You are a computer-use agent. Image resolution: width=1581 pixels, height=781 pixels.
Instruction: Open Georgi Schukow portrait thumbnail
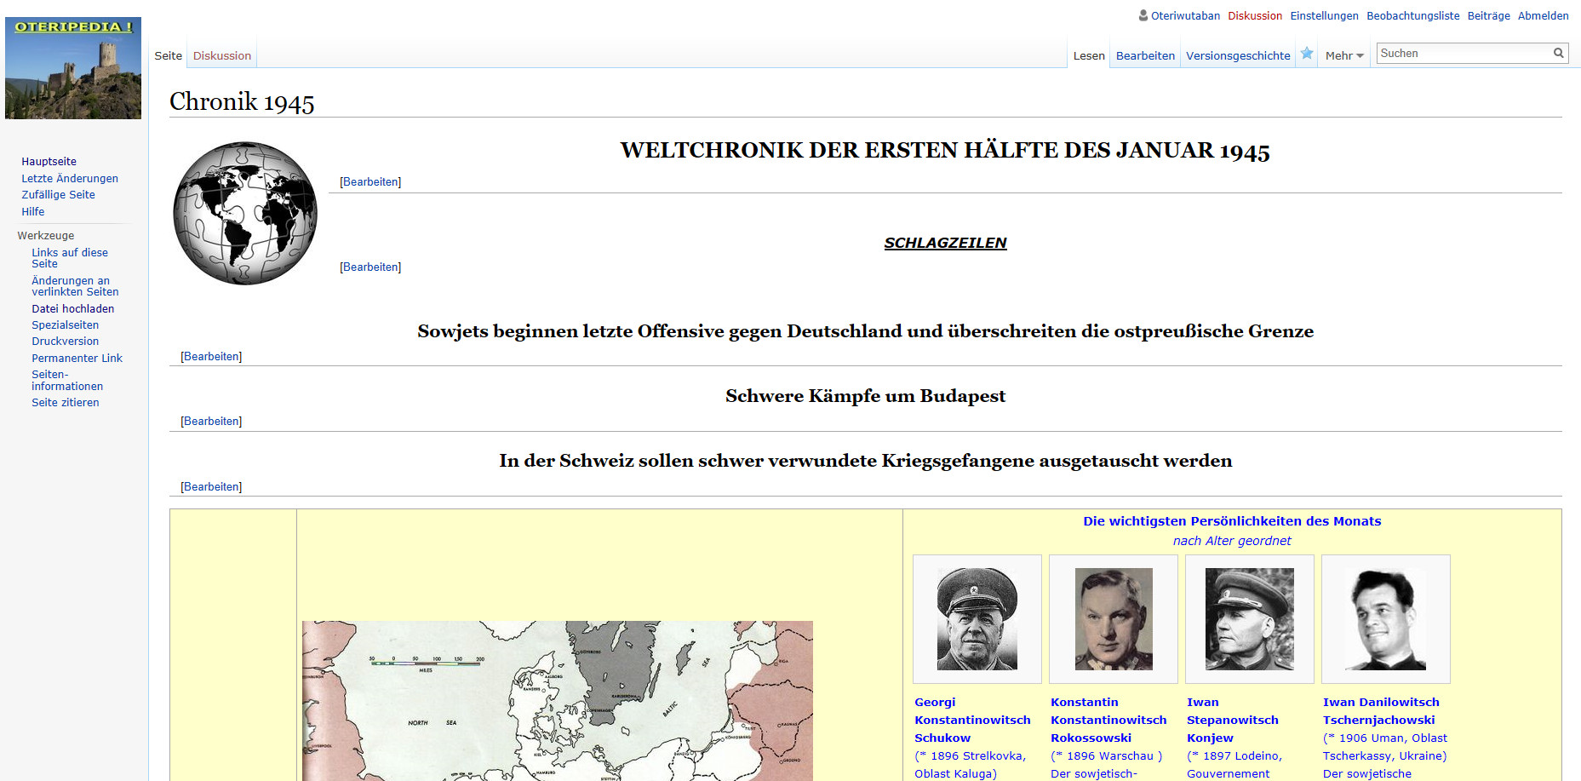point(977,619)
